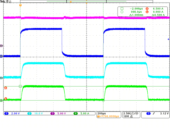Click the orange trigger marker in overview bar
This screenshot has height=128, width=170.
click(x=71, y=2)
